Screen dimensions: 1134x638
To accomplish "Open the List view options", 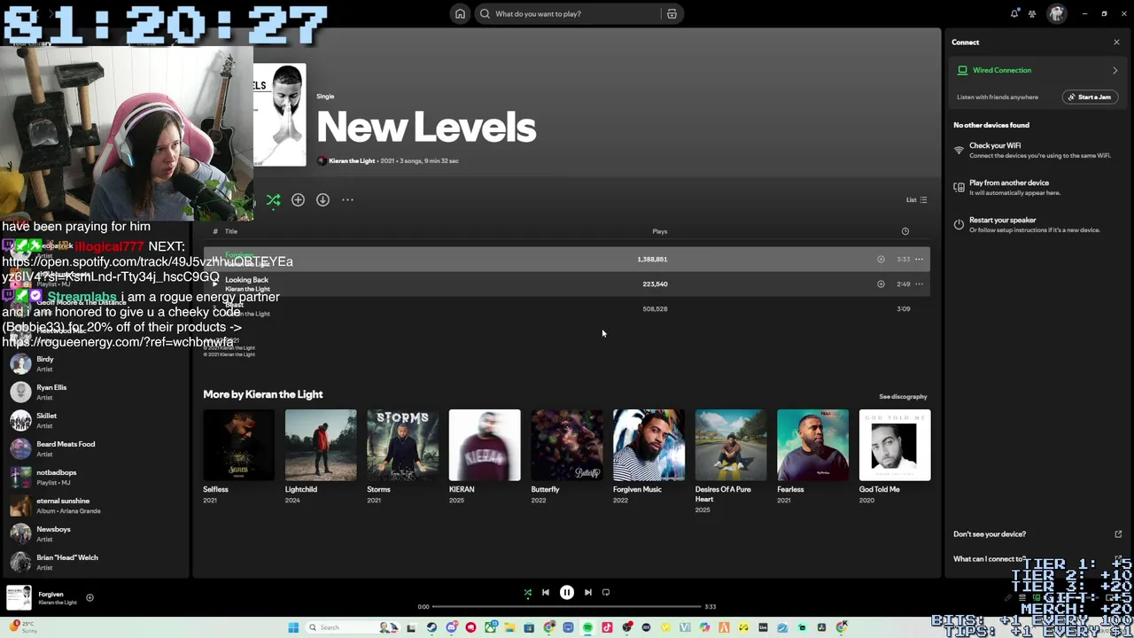I will 916,200.
